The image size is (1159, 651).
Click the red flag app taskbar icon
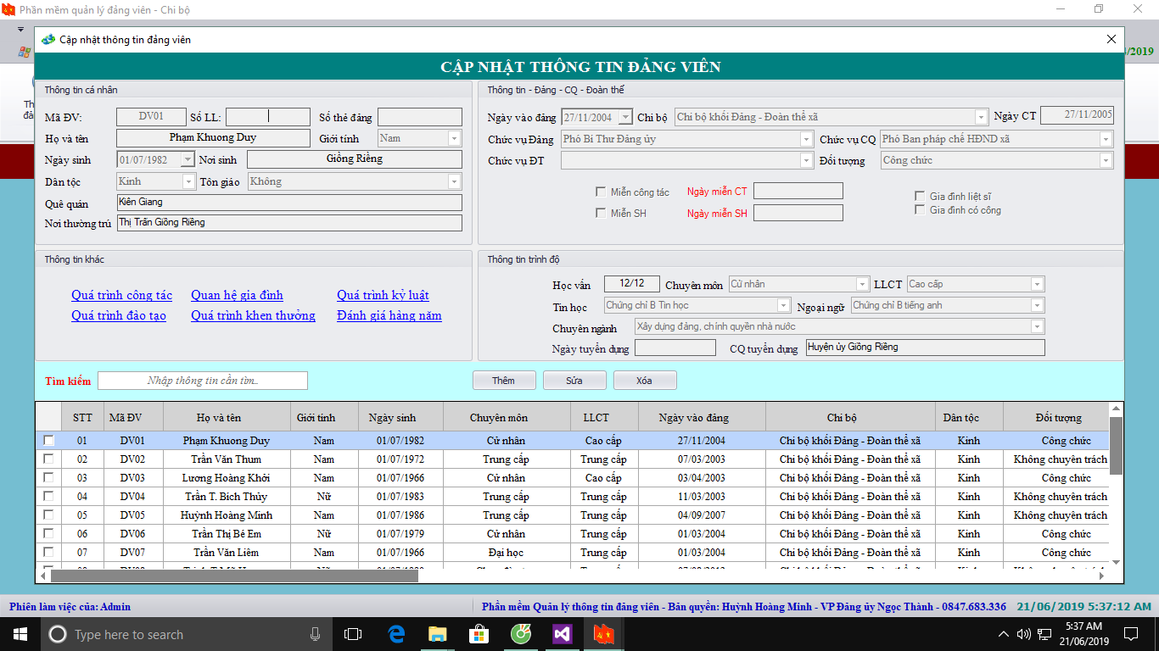coord(603,634)
